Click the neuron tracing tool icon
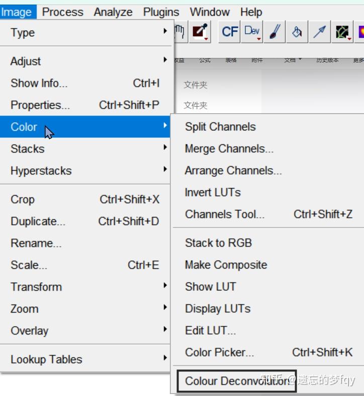This screenshot has height=396, width=364. (x=342, y=32)
